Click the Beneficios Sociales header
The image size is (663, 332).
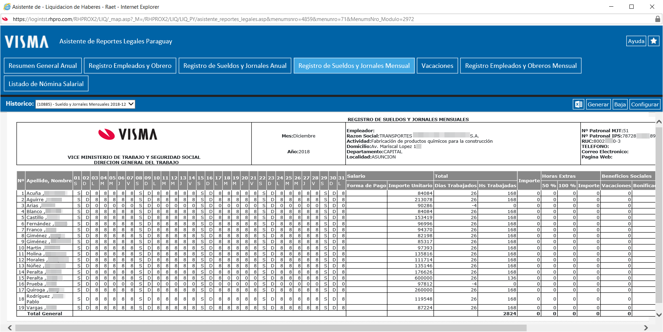(x=628, y=176)
